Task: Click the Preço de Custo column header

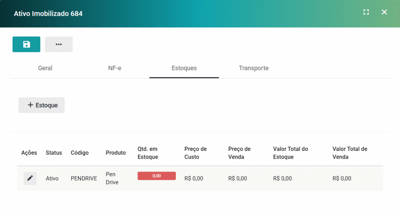Action: pyautogui.click(x=195, y=153)
